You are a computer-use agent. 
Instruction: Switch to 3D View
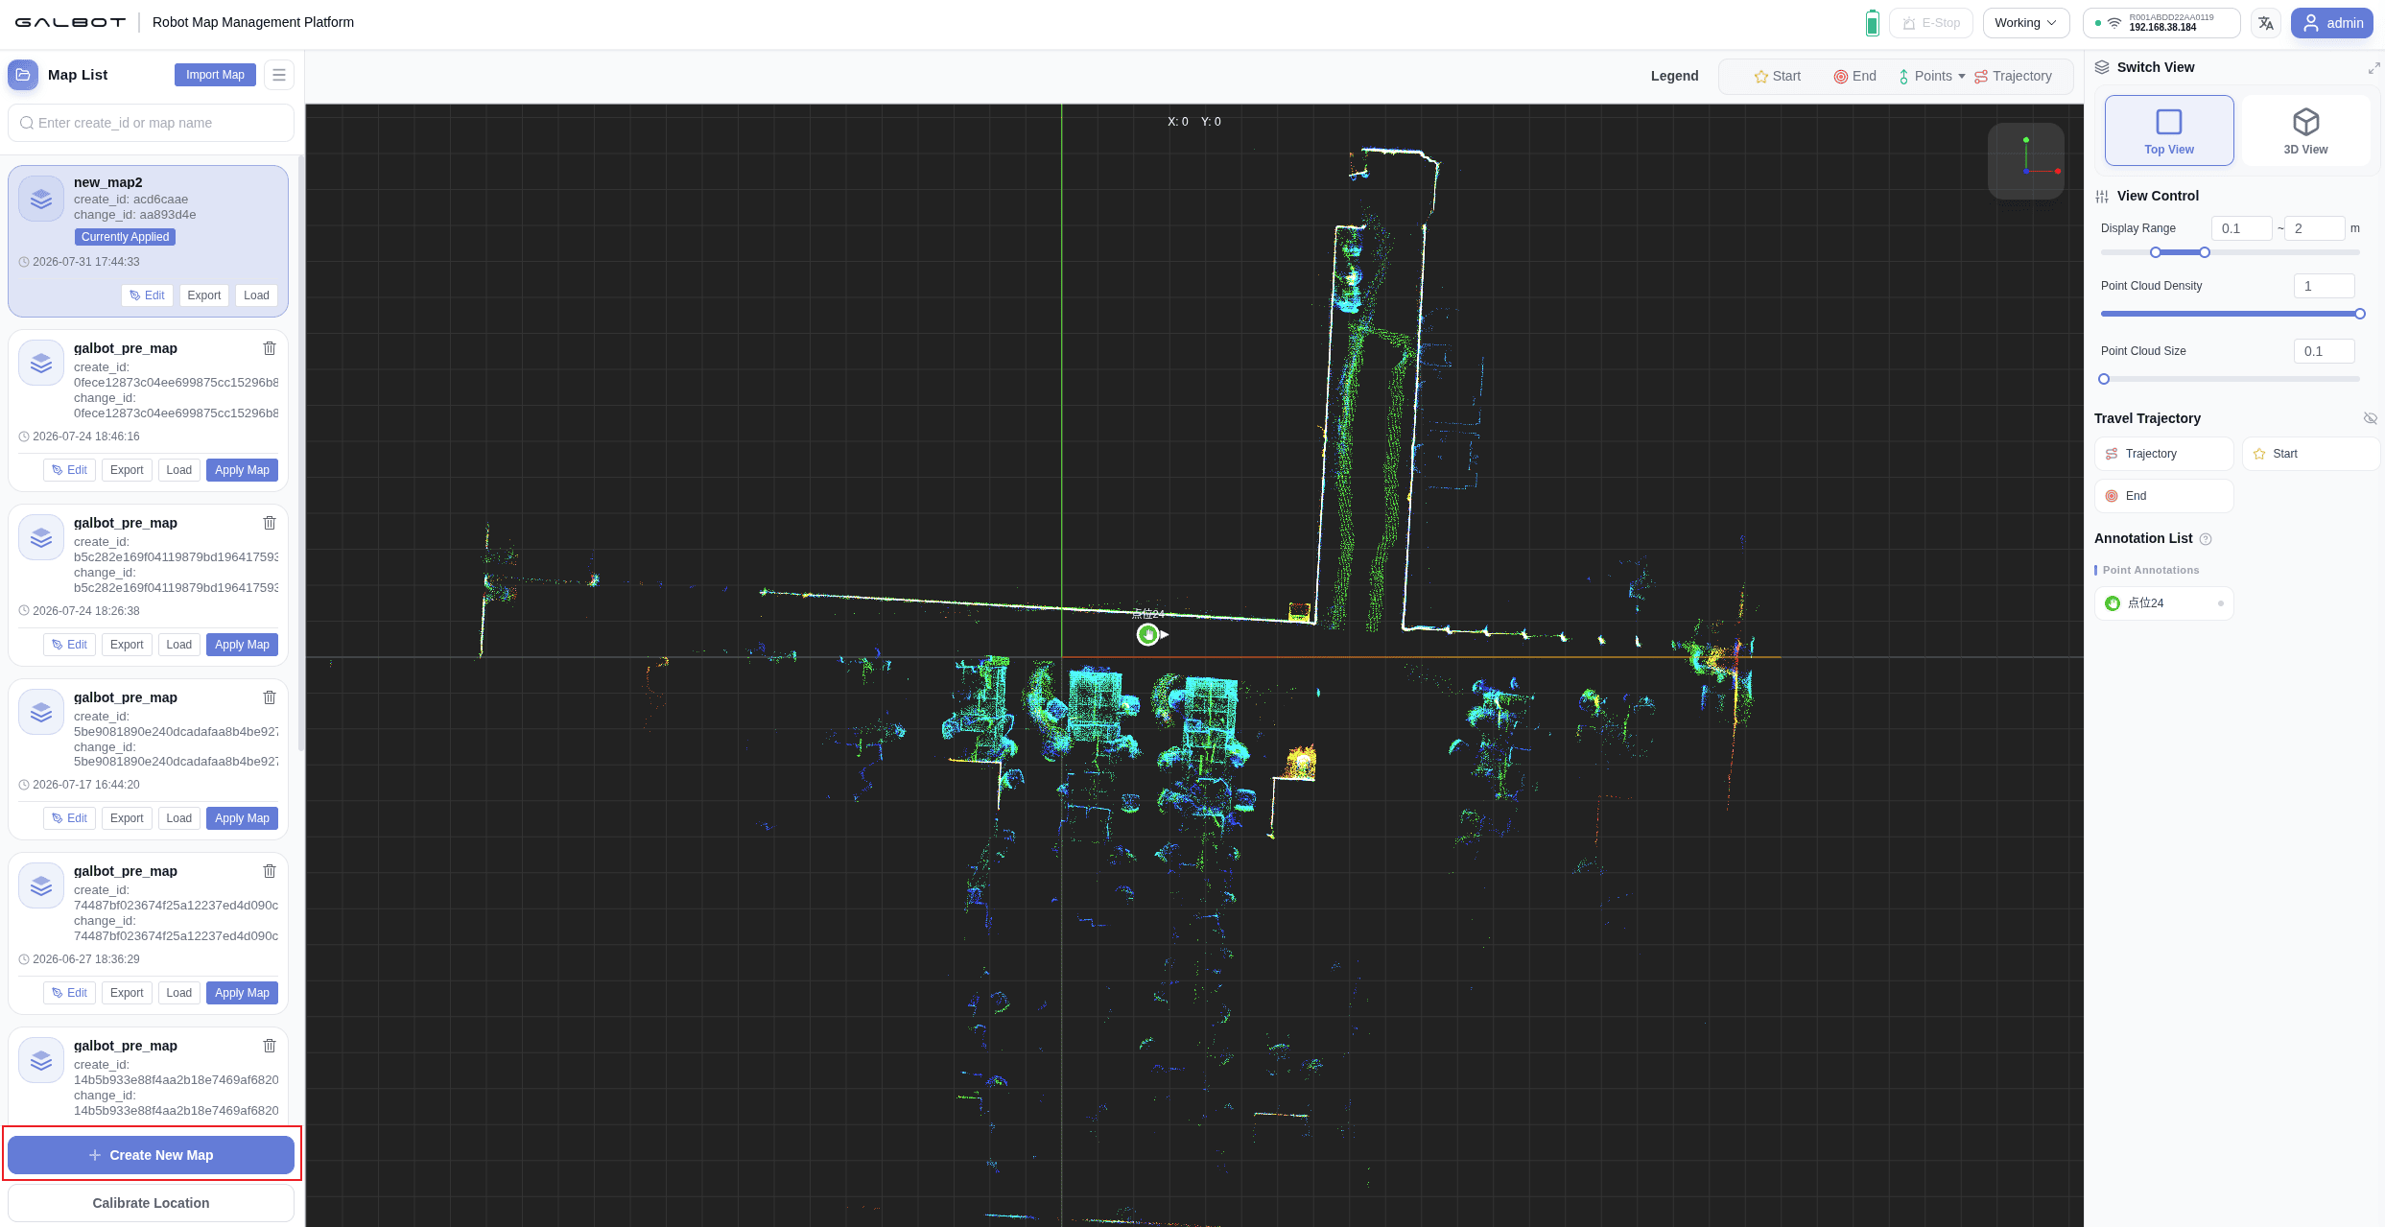point(2305,130)
